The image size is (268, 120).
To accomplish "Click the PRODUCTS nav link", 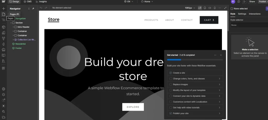I will (151, 20).
